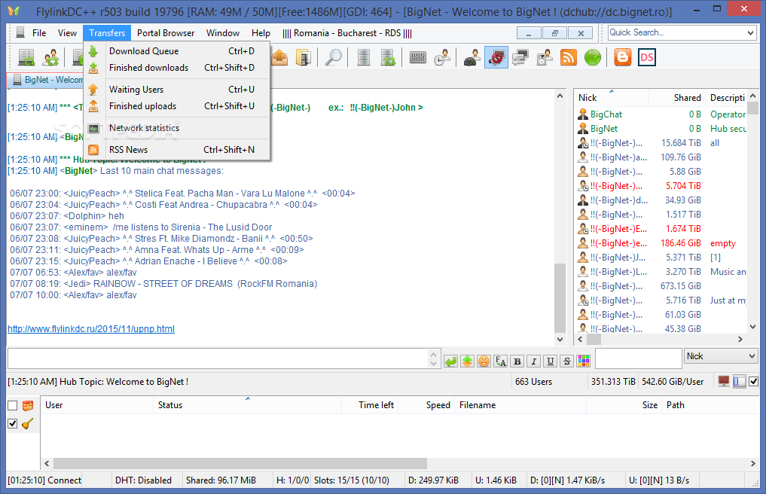Image resolution: width=766 pixels, height=494 pixels.
Task: Click Romania - Bucharest - RDS menu item
Action: 347,32
